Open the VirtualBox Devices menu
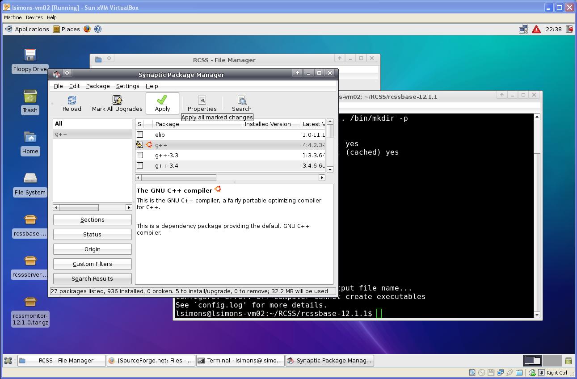Screen dimensions: 577x379 [34, 17]
